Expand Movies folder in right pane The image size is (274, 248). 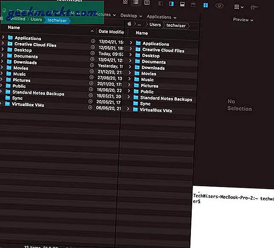[x=130, y=72]
